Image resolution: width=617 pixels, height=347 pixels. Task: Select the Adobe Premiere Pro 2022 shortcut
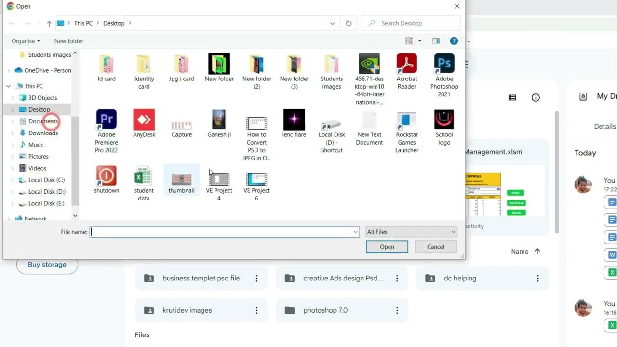[107, 132]
